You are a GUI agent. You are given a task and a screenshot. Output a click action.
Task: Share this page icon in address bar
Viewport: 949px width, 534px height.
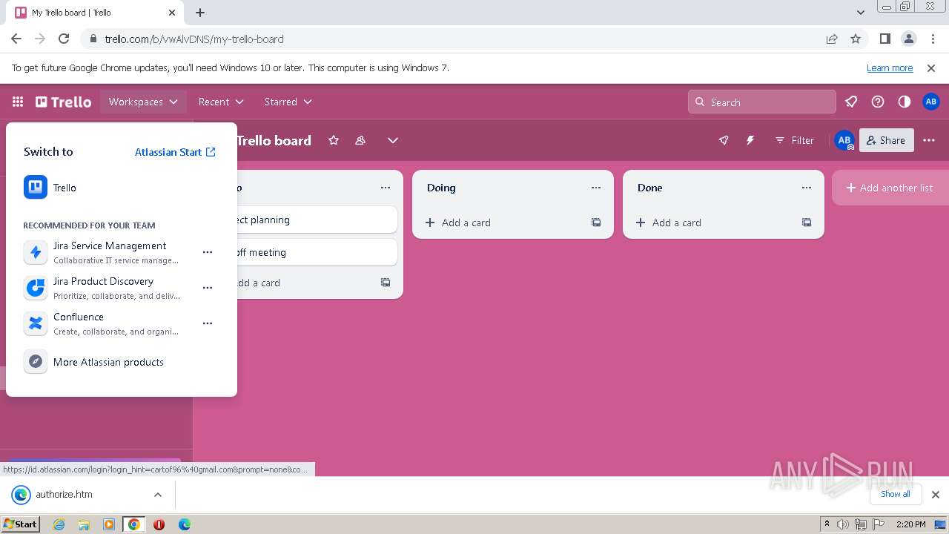[x=832, y=39]
